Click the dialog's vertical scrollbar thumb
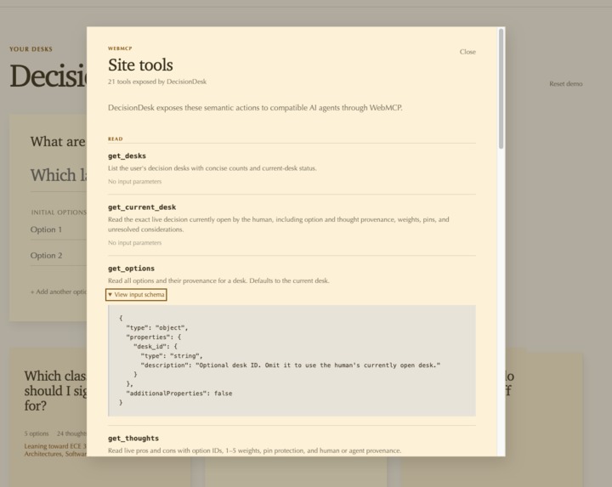 tap(501, 89)
